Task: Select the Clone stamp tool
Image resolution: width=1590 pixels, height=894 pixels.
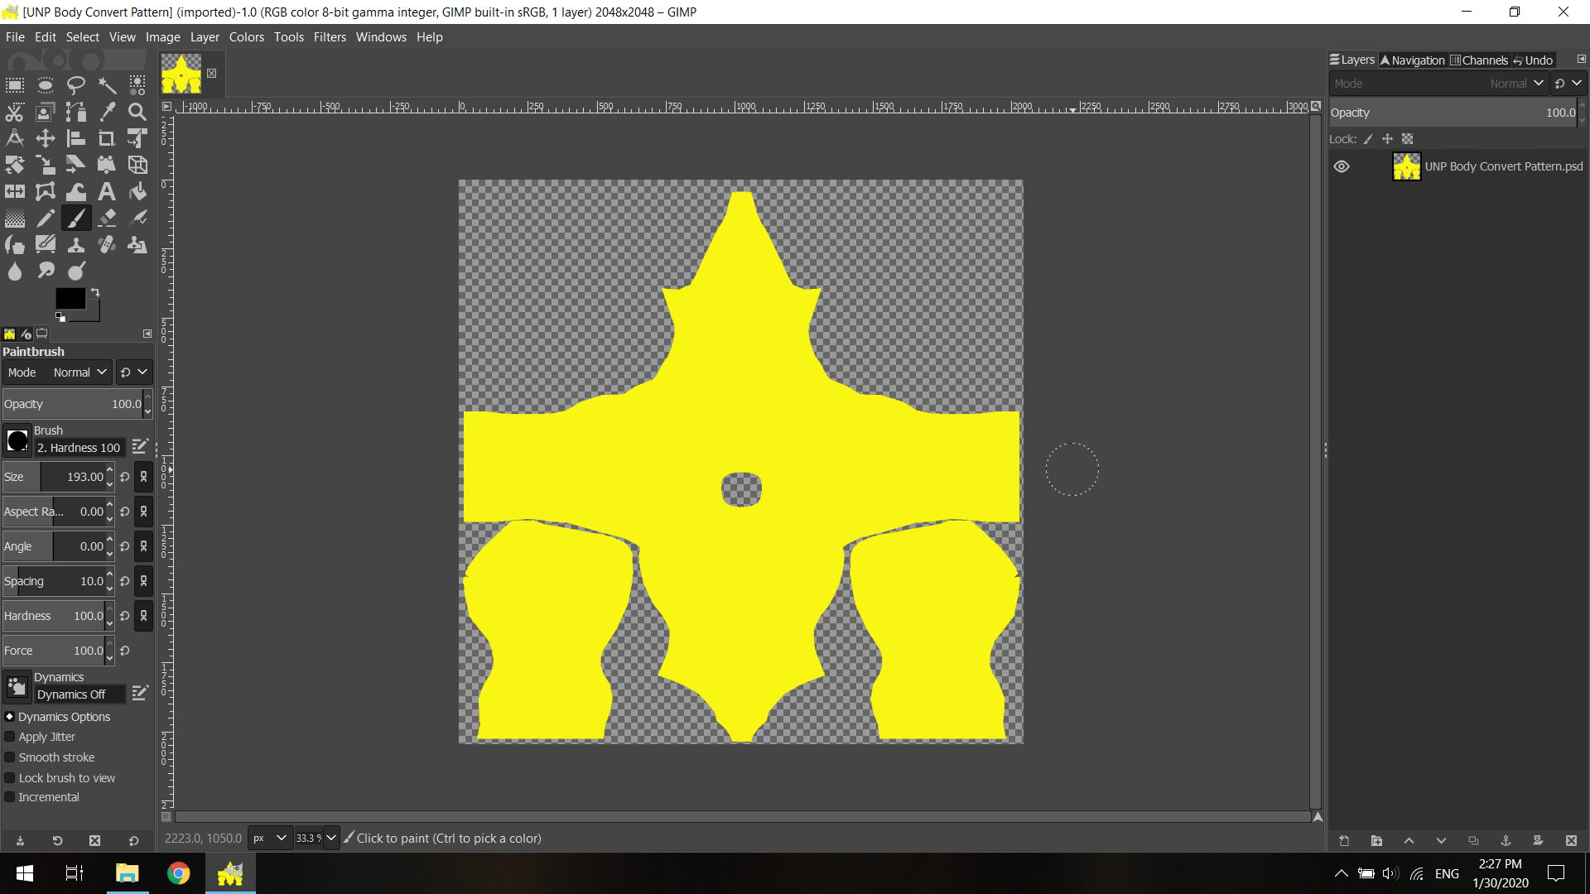Action: click(x=76, y=244)
